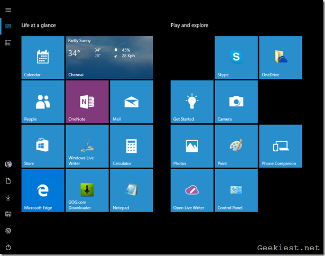Click the user account avatar

click(x=8, y=164)
